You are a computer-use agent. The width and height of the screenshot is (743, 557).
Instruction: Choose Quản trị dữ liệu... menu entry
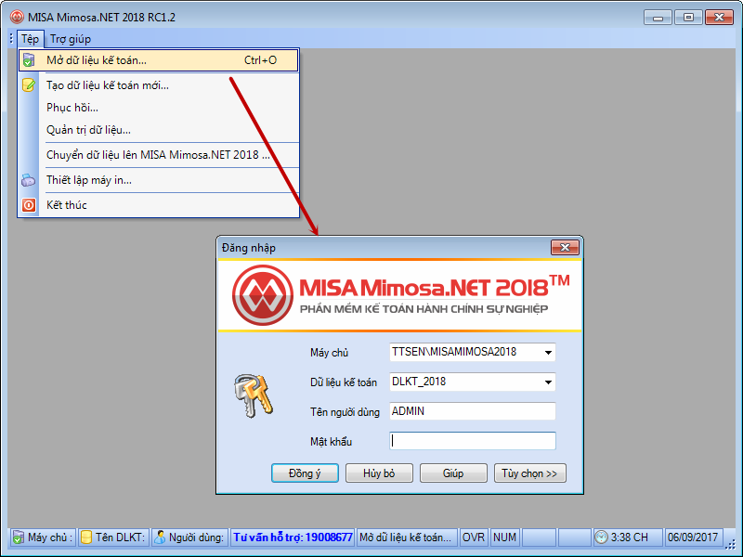[x=88, y=130]
